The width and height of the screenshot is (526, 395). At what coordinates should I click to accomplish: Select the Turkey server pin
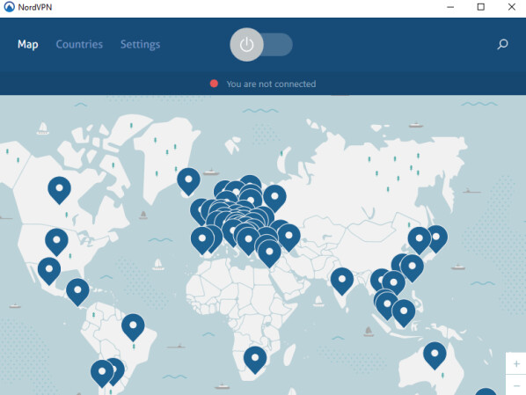tap(289, 238)
